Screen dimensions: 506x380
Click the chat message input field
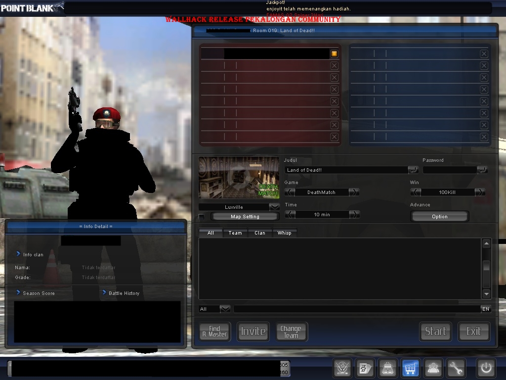point(357,309)
